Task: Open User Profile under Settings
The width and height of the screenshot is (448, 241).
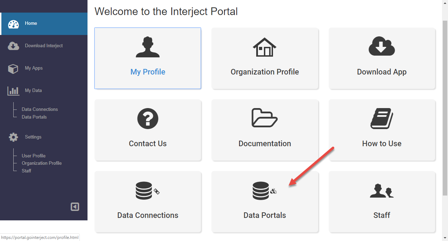Action: coord(34,156)
